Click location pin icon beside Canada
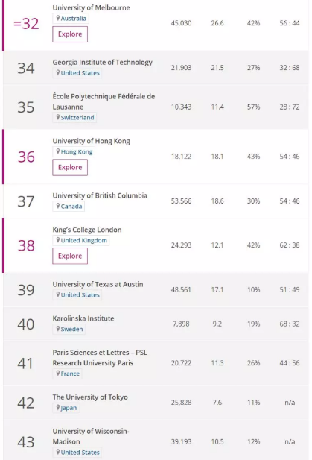The height and width of the screenshot is (460, 312). point(58,206)
